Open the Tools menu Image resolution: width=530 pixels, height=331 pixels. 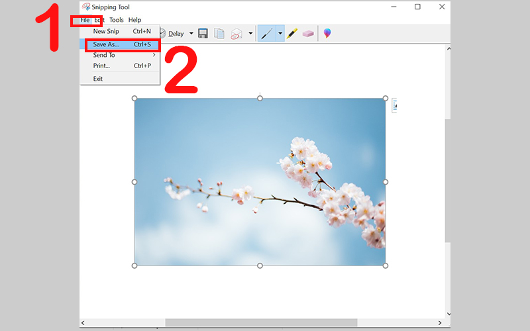pos(117,20)
